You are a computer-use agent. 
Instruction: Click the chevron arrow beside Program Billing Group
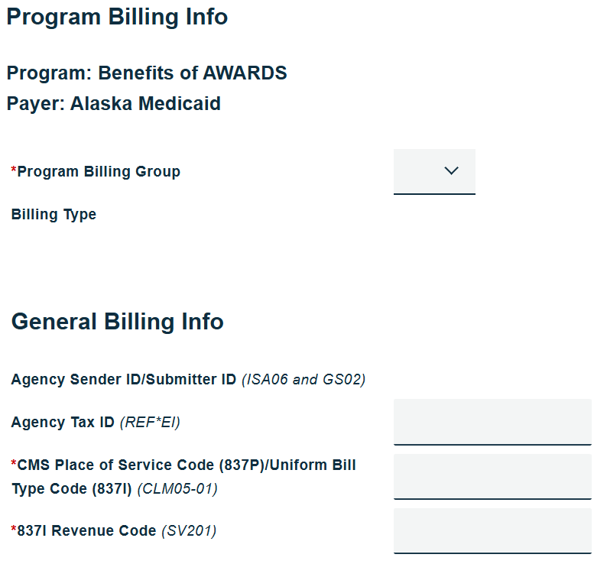pos(451,171)
